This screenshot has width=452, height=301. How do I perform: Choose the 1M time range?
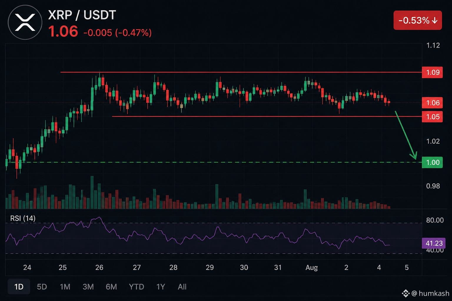(65, 287)
